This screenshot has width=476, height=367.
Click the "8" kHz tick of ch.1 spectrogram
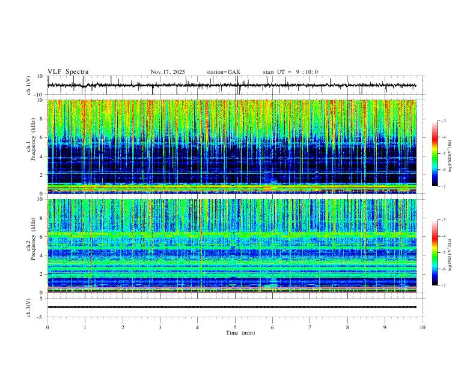(41, 119)
